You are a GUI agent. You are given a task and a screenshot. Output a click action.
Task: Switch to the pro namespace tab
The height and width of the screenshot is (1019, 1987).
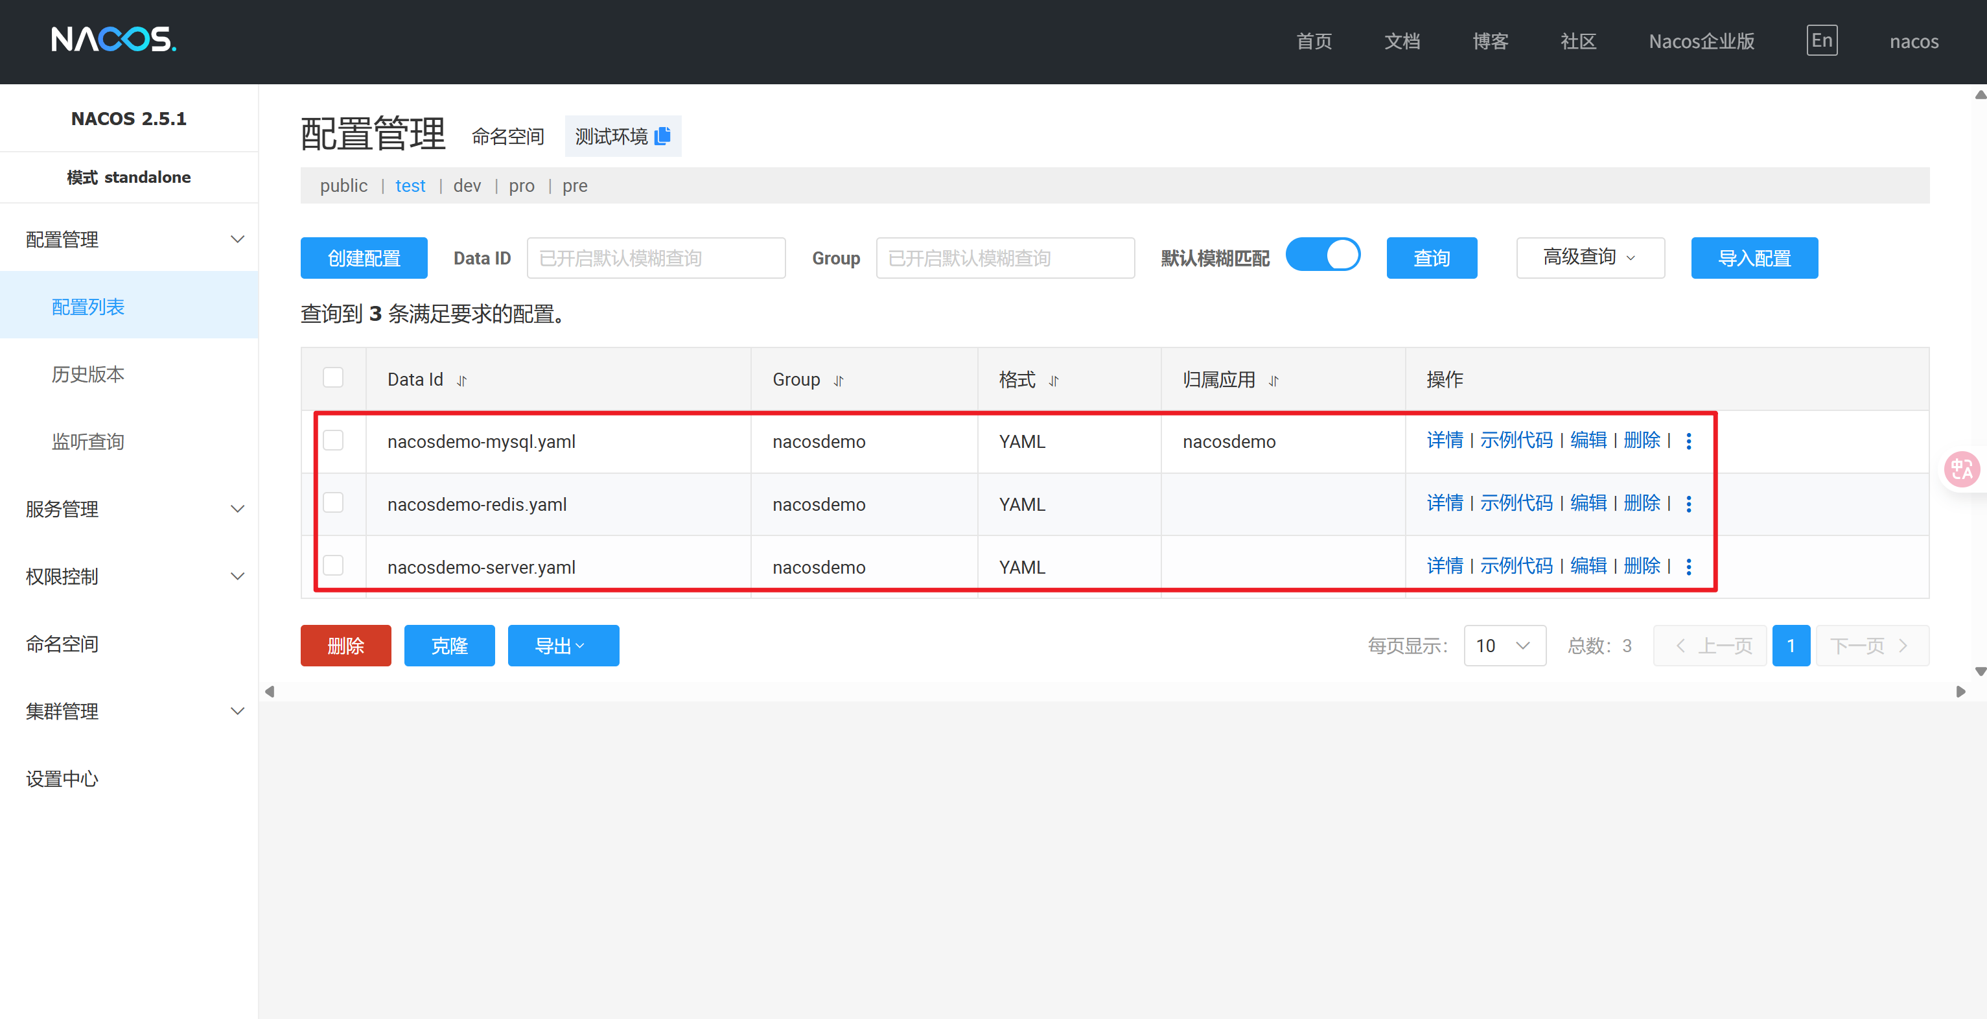522,186
